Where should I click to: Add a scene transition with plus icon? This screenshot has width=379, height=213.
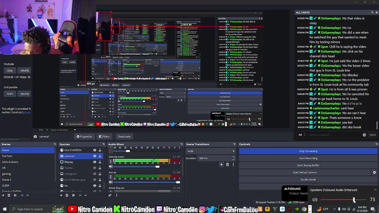(221, 164)
